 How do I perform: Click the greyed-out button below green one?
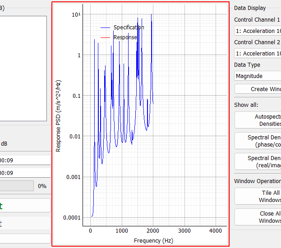(25, 223)
